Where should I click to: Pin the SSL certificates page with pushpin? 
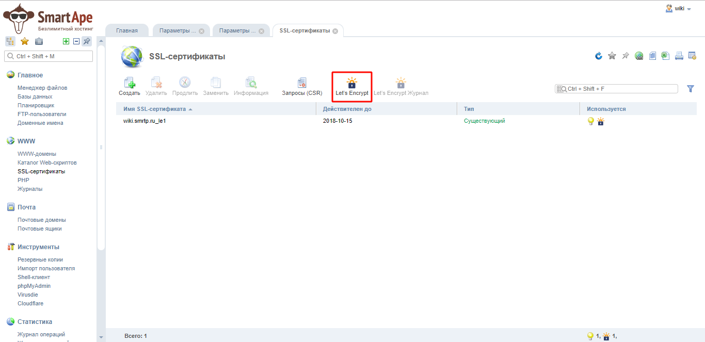626,56
